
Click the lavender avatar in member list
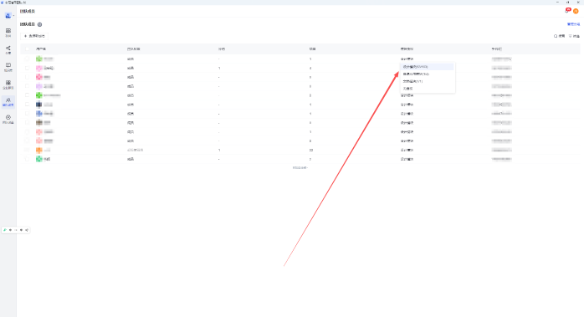point(38,86)
